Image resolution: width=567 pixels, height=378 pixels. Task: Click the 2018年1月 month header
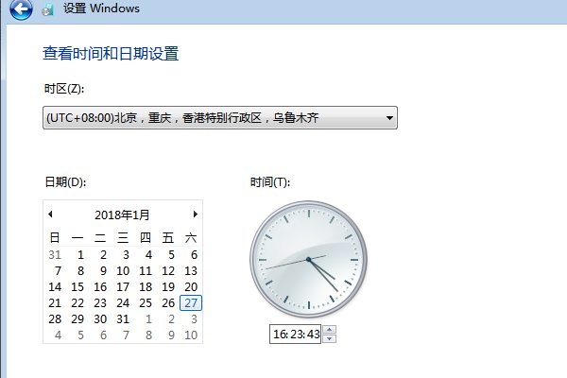click(x=122, y=215)
